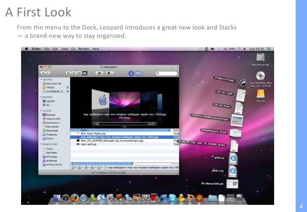Viewport: 307px width, 212px height.
Task: Click '54 More in Finder' arrow icon
Action: tap(243, 83)
